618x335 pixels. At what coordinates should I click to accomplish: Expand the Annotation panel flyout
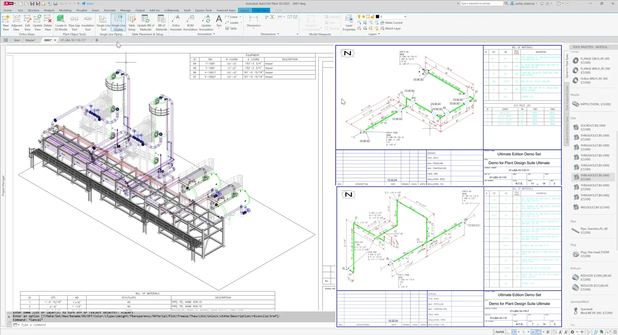click(206, 34)
